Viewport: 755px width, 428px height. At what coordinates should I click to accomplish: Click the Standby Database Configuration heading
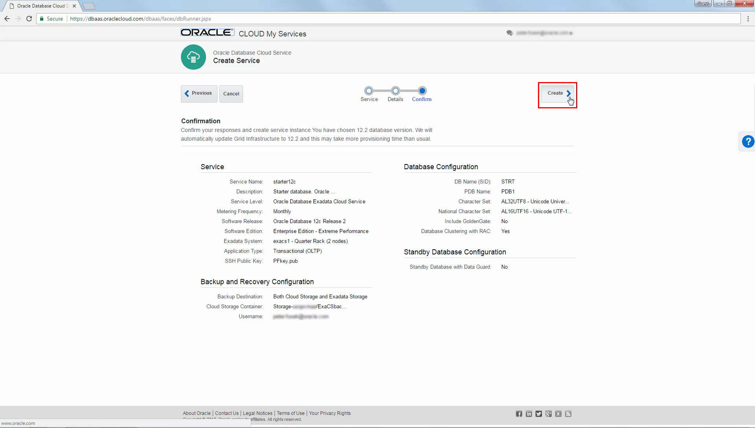tap(455, 252)
